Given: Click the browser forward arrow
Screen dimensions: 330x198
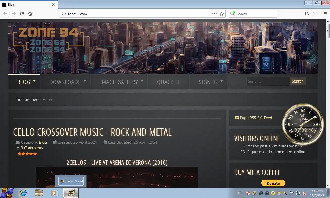Looking at the screenshot, I should [x=14, y=14].
